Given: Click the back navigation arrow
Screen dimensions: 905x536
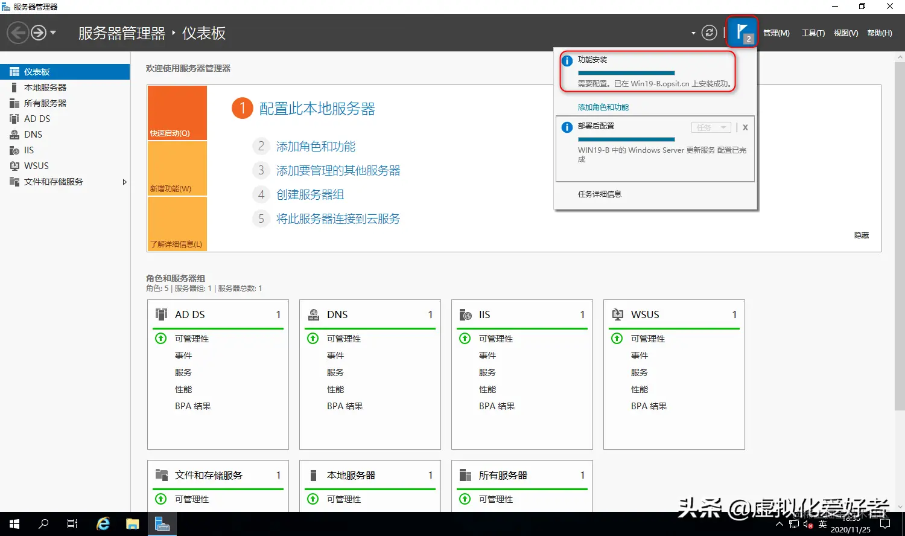Looking at the screenshot, I should coord(17,32).
